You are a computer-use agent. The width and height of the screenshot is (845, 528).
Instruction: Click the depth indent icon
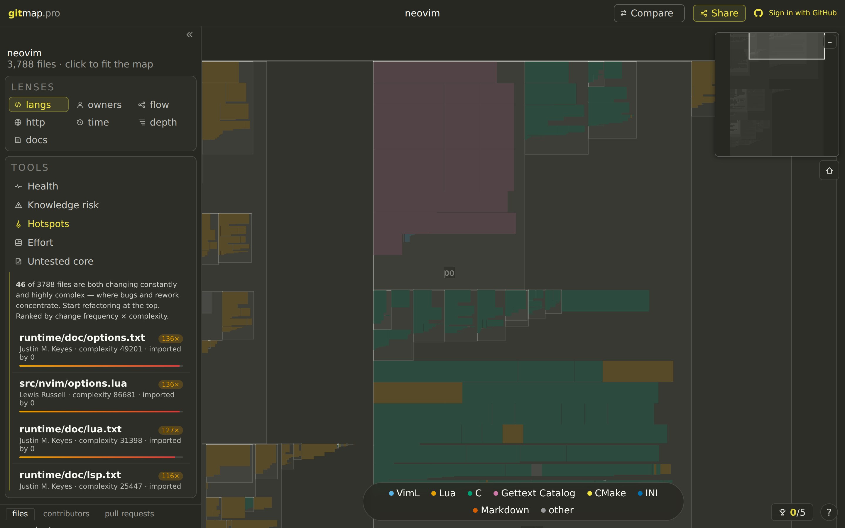click(142, 122)
